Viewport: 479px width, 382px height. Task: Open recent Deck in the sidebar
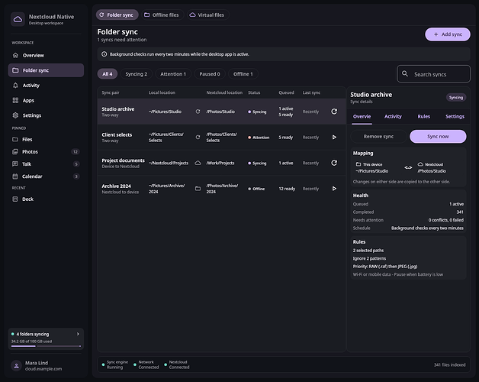coord(46,199)
